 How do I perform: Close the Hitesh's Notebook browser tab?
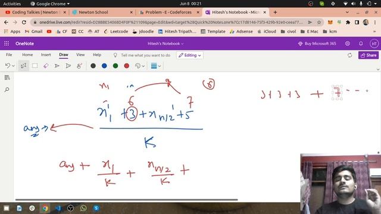(264, 12)
